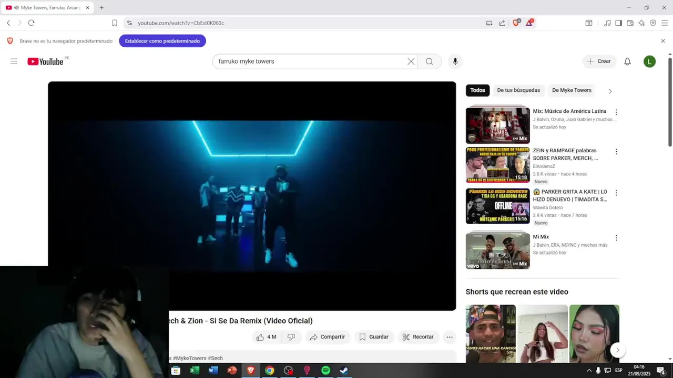Image resolution: width=673 pixels, height=378 pixels.
Task: Show more filter chips with the arrow
Action: [610, 91]
